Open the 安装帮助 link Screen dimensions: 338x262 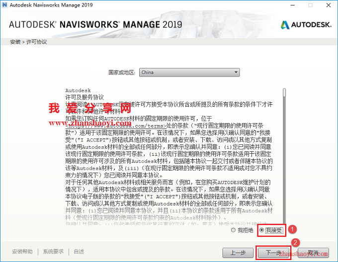click(x=22, y=252)
